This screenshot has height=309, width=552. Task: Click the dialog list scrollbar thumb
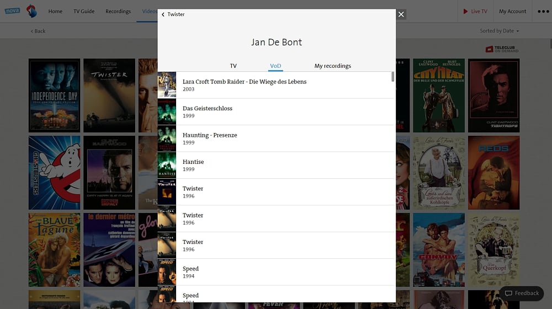click(x=393, y=77)
